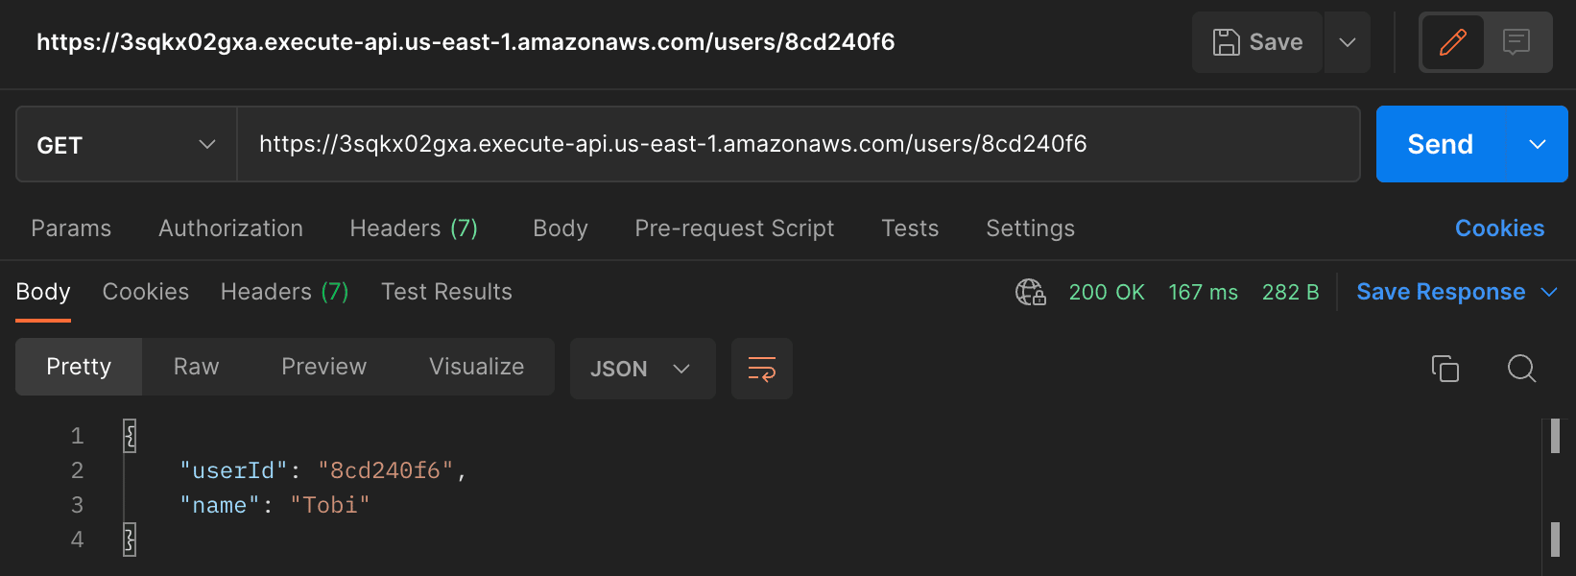Expand the Send button dropdown arrow
The image size is (1576, 576).
click(x=1538, y=145)
